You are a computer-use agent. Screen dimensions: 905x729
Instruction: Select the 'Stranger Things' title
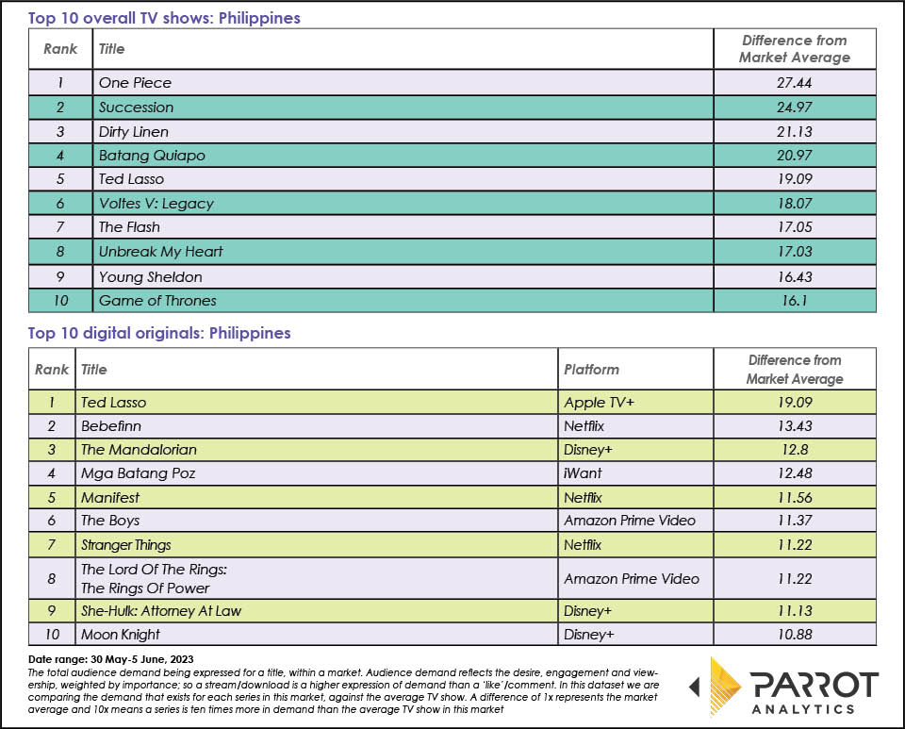[125, 545]
